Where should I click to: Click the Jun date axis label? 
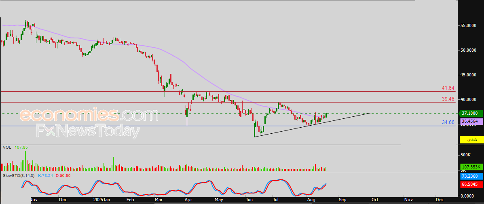pos(249,200)
